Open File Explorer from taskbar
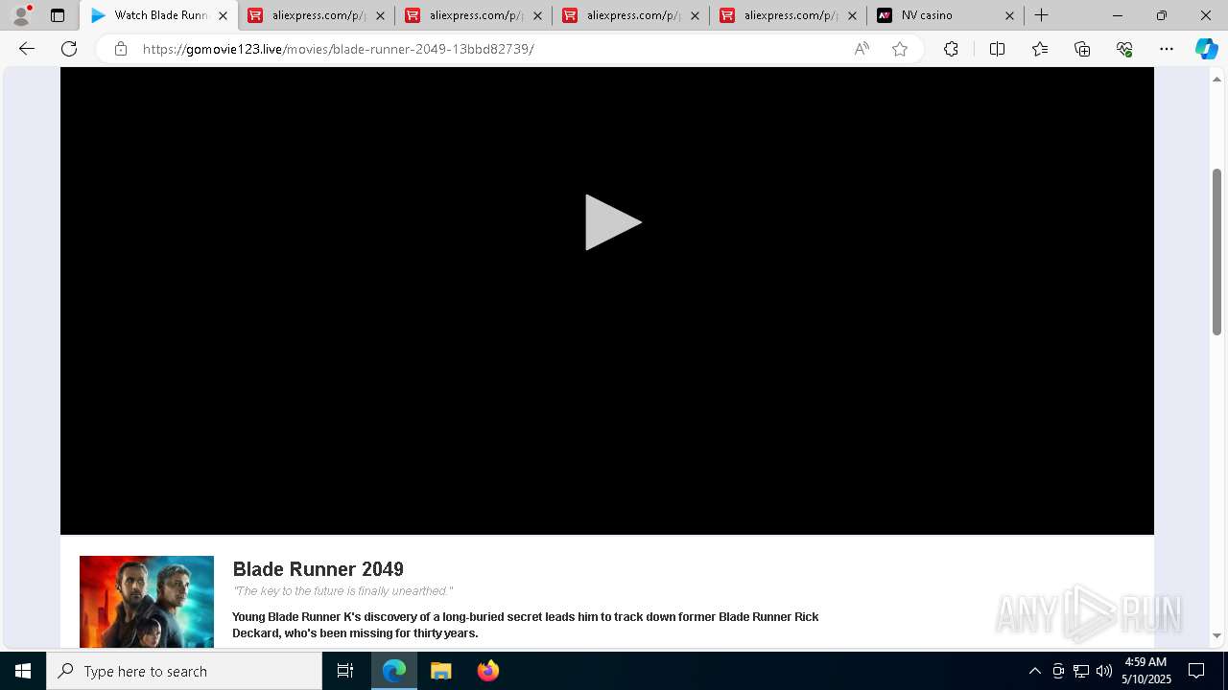This screenshot has height=690, width=1228. [440, 671]
